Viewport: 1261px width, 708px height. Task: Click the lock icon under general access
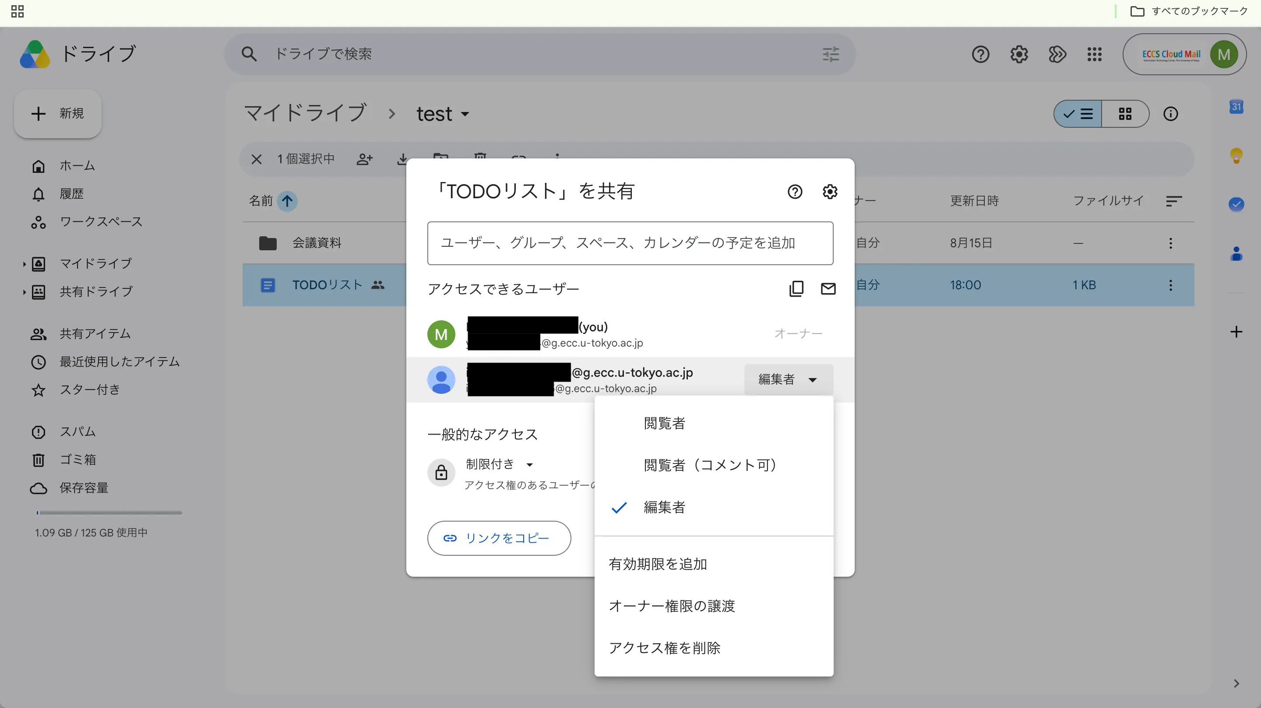(441, 473)
